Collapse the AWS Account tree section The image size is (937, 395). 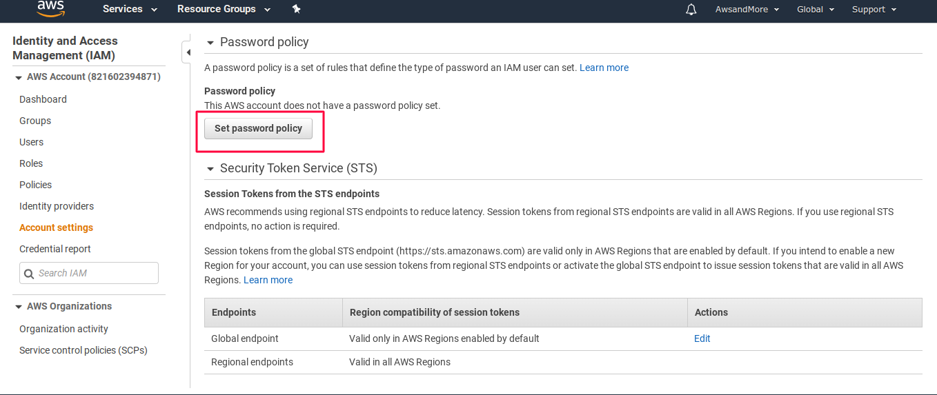tap(19, 77)
